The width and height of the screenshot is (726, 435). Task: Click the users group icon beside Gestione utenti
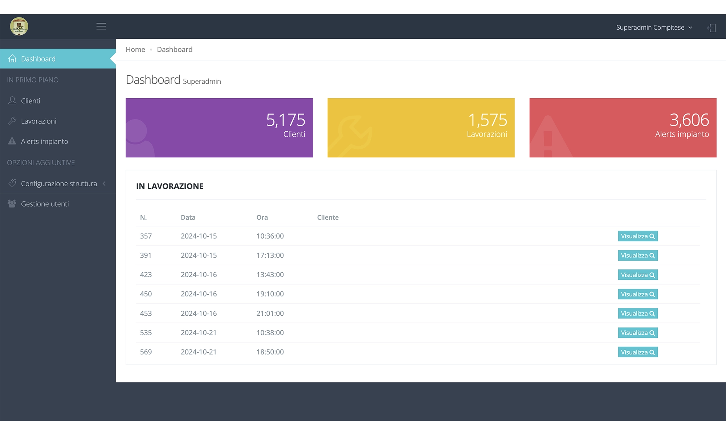pos(12,204)
